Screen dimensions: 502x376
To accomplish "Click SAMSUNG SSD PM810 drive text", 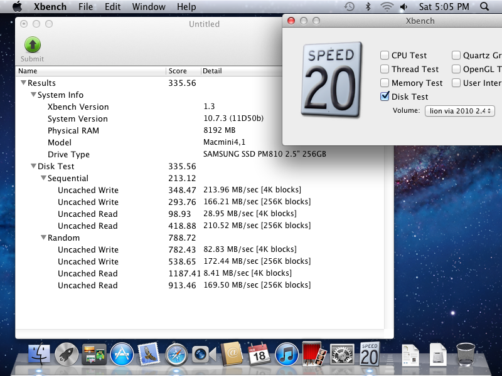I will point(265,154).
